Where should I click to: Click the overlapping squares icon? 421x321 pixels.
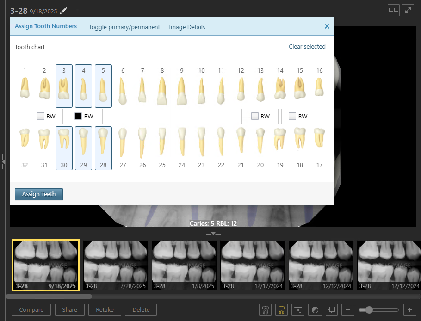click(331, 310)
